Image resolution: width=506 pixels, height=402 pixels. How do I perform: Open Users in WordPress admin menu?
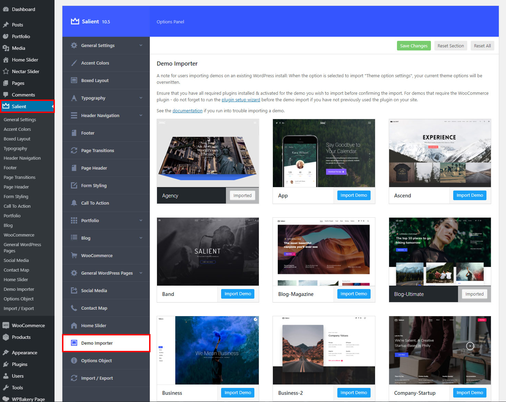[x=27, y=376]
